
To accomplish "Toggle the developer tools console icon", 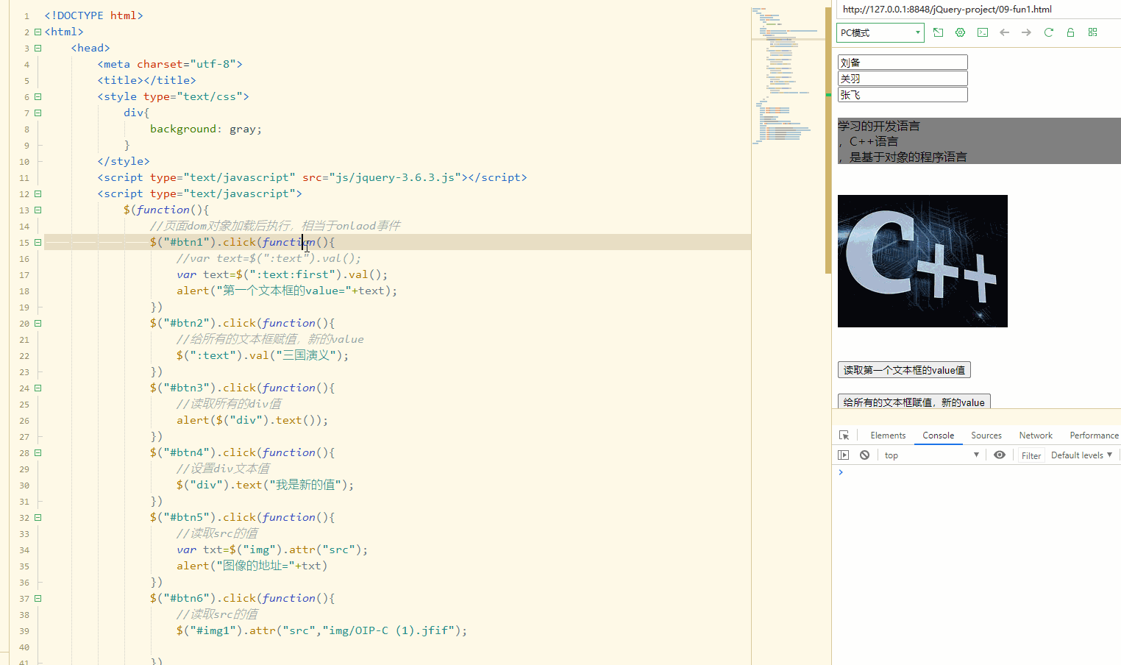I will tap(983, 32).
